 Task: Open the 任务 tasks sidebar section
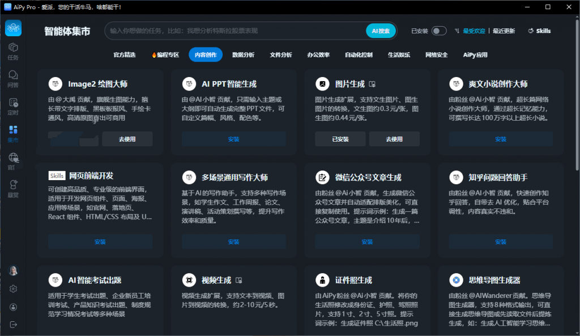(x=14, y=52)
